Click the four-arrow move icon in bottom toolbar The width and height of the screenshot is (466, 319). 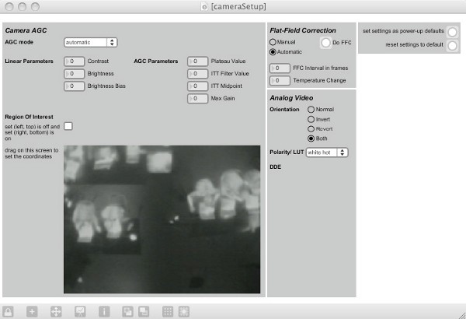56,311
